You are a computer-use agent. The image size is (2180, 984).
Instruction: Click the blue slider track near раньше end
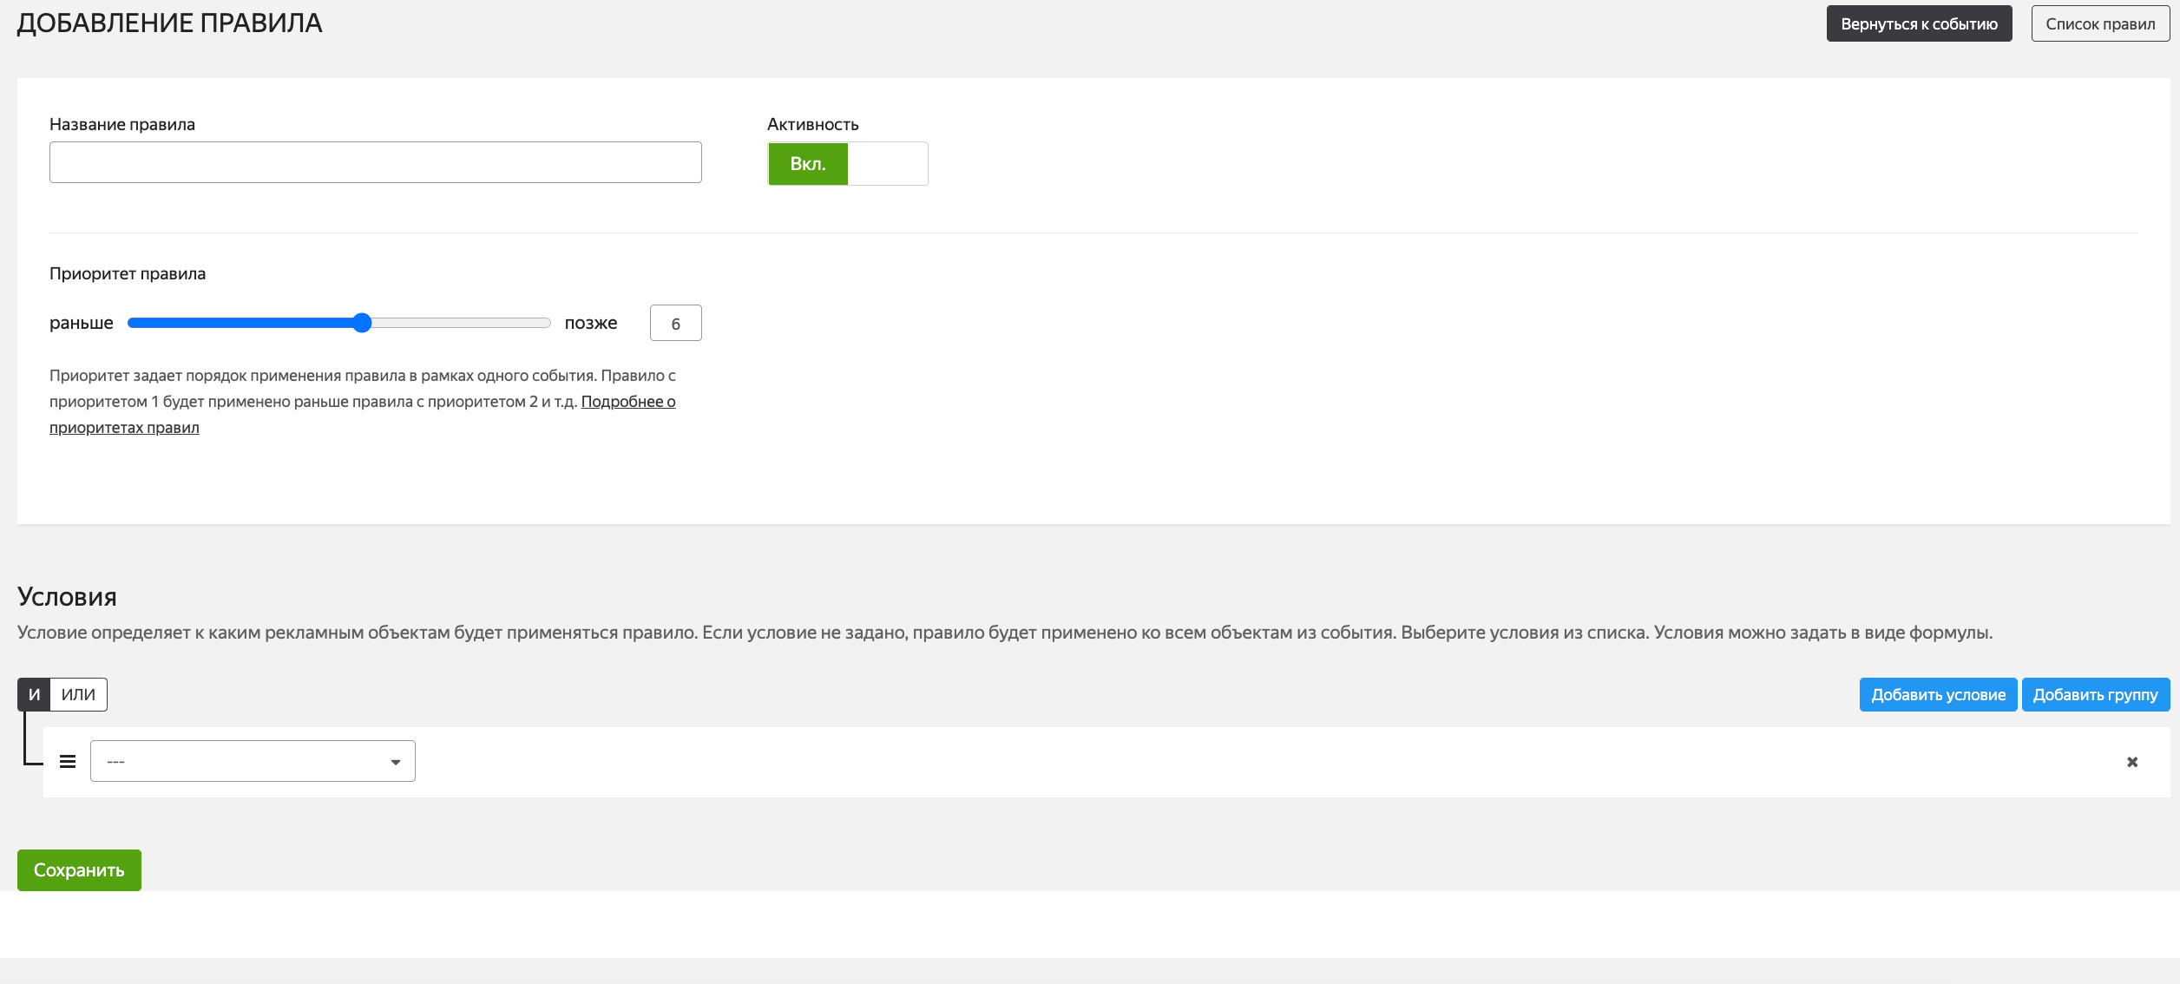[156, 323]
